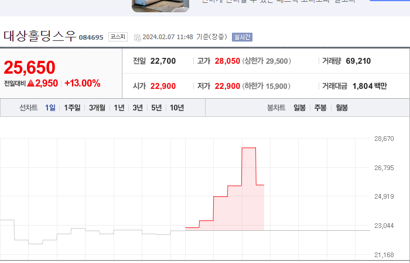Select the 5년 chart range
This screenshot has height=263, width=410.
click(x=156, y=108)
